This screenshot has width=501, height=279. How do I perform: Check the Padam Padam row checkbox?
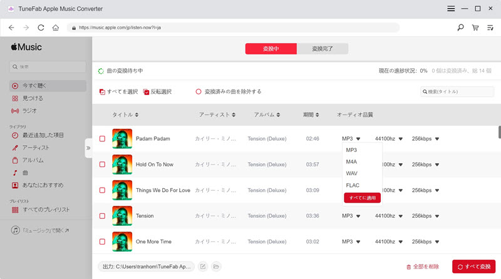[x=102, y=138]
